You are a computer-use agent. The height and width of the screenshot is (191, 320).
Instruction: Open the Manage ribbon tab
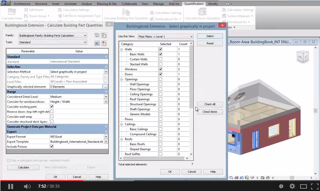[159, 4]
